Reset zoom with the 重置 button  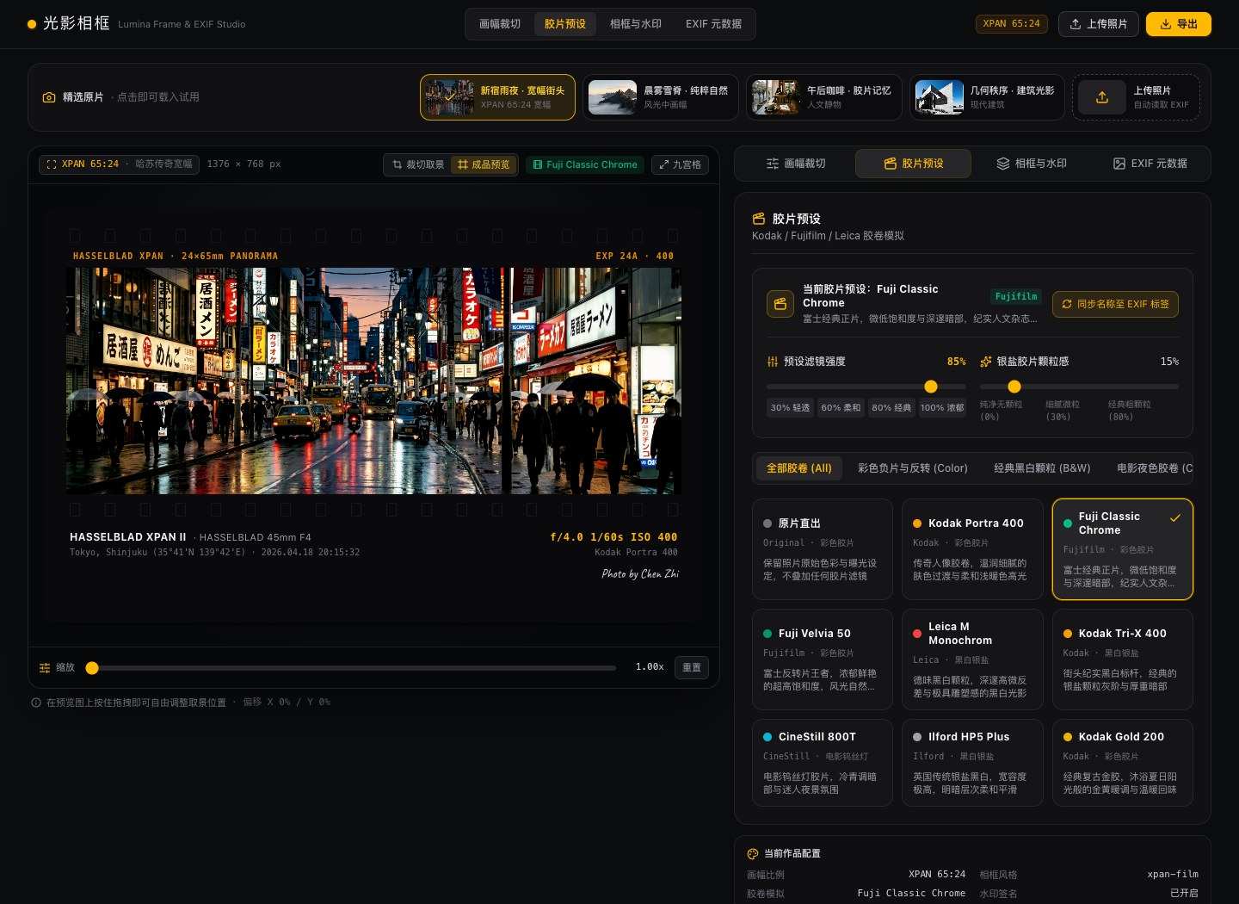tap(692, 667)
